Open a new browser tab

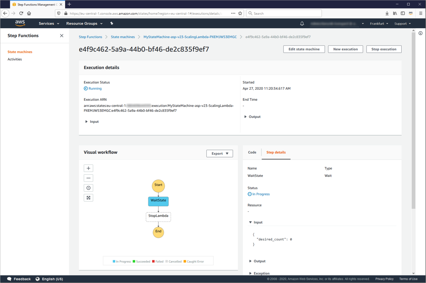click(69, 4)
